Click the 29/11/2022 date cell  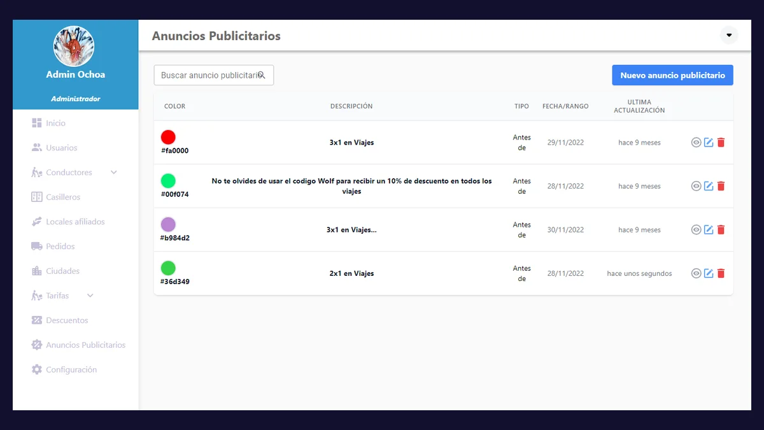(565, 143)
